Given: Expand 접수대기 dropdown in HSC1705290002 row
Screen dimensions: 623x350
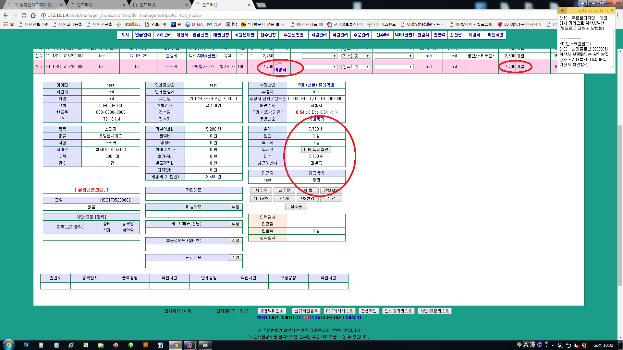Looking at the screenshot, I should tap(356, 67).
